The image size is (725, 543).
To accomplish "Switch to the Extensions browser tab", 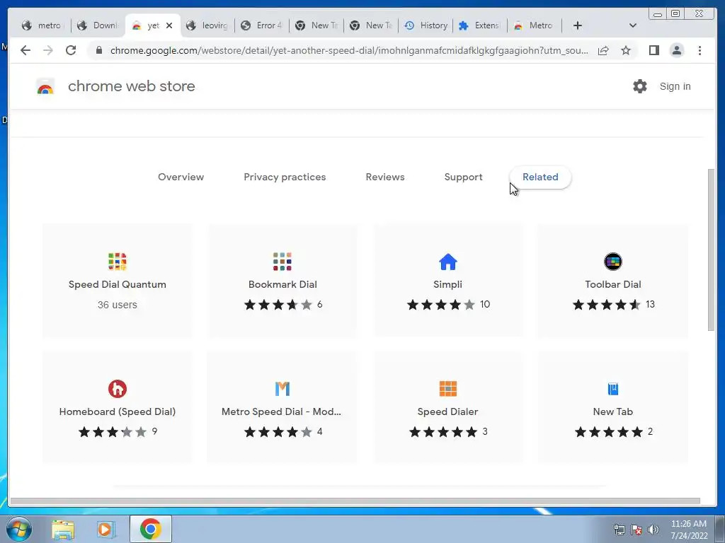I will 479,25.
